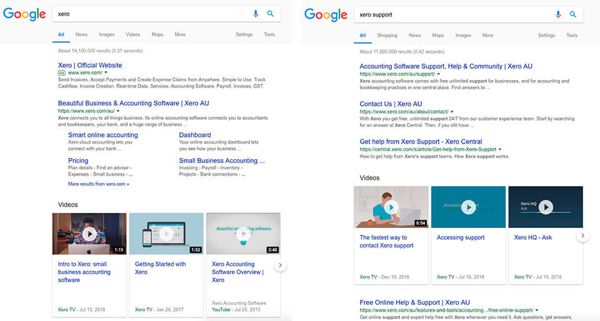Open Free Online Help & Support | Xero AU
This screenshot has height=321, width=600.
[x=415, y=302]
